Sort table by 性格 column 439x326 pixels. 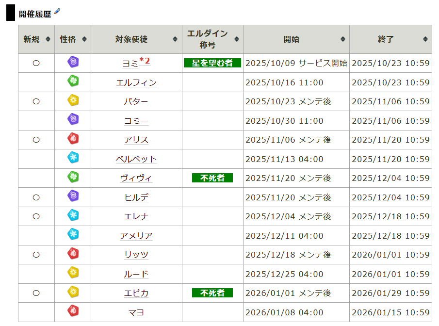click(73, 39)
